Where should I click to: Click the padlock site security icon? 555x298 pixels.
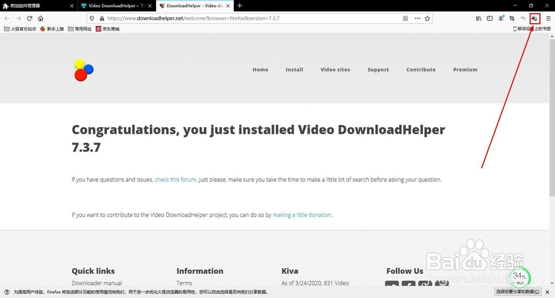102,18
